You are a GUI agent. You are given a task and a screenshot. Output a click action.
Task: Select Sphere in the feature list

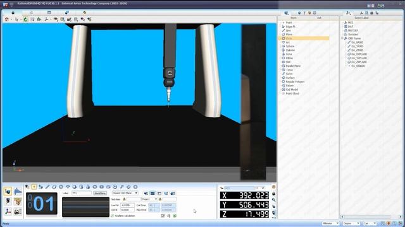click(x=290, y=46)
